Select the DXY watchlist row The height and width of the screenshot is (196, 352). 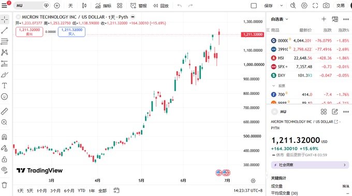[310, 75]
